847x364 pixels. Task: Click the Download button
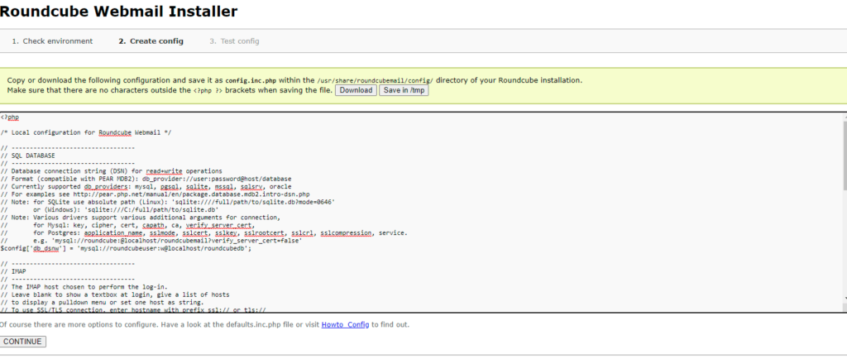tap(356, 90)
